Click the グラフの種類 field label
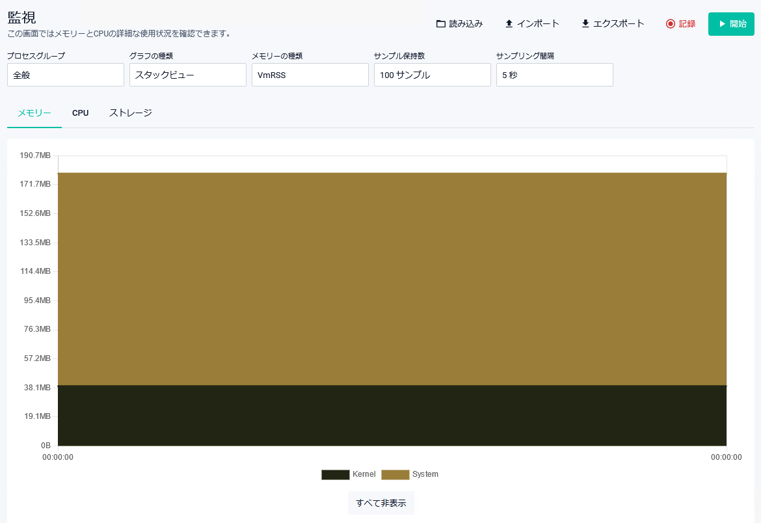Image resolution: width=761 pixels, height=523 pixels. pos(152,56)
